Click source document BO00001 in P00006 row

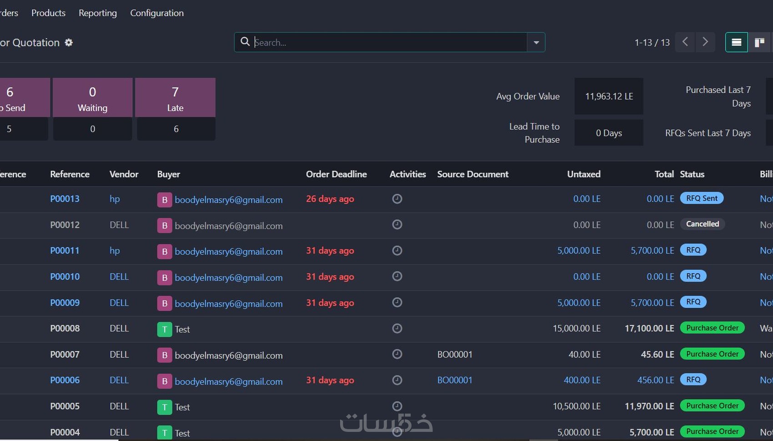coord(455,380)
